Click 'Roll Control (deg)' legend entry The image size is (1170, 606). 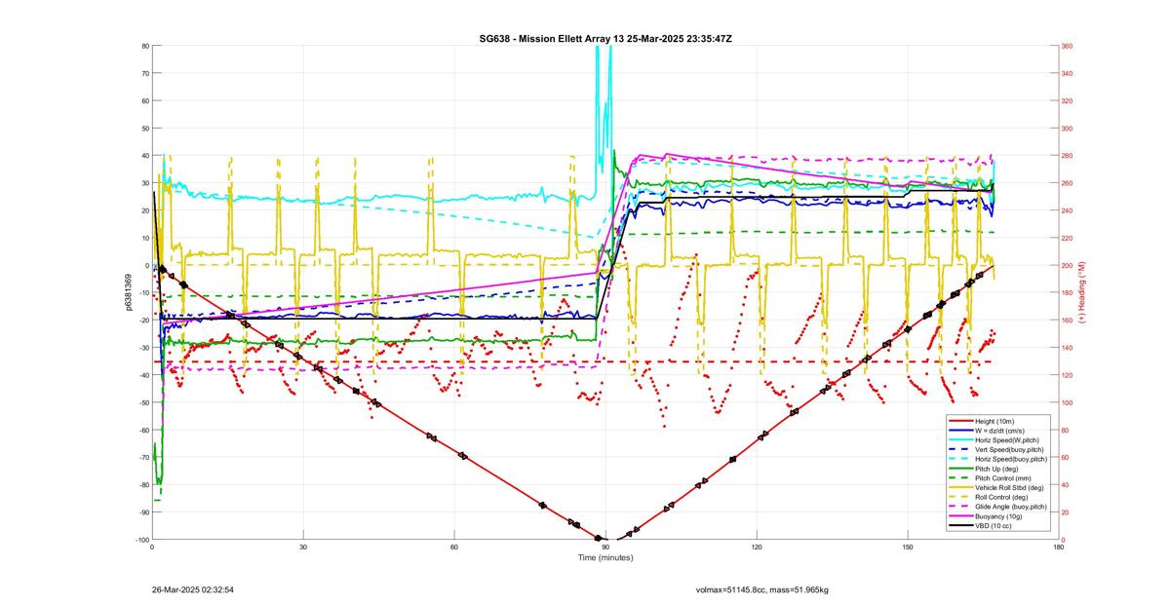[x=1001, y=498]
